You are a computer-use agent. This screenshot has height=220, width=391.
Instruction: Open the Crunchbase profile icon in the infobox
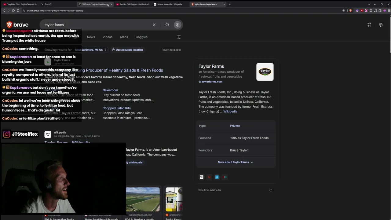(217, 177)
